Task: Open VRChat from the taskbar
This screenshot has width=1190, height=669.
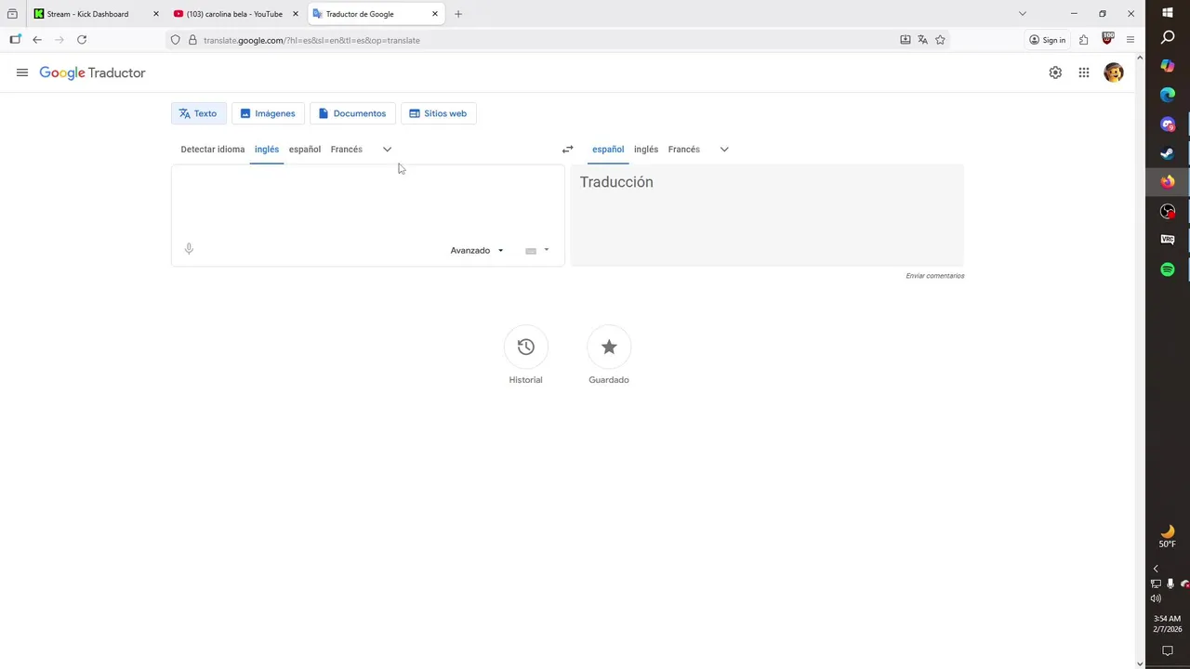Action: [1168, 240]
